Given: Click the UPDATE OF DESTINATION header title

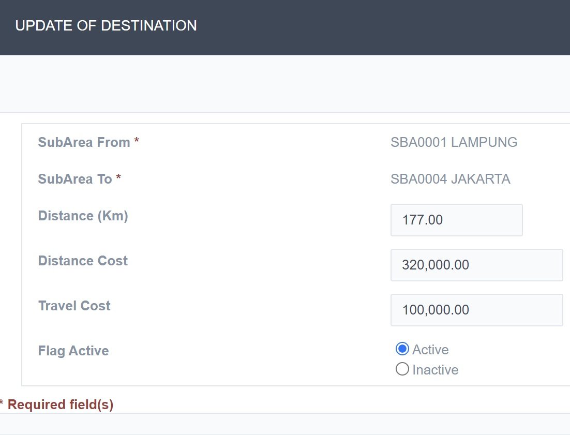Looking at the screenshot, I should 106,26.
